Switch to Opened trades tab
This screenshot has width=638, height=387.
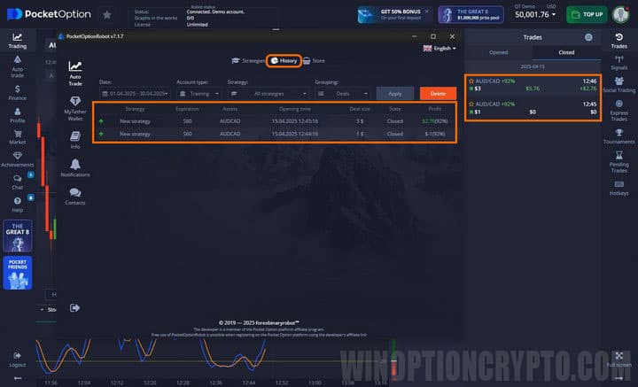tap(498, 52)
